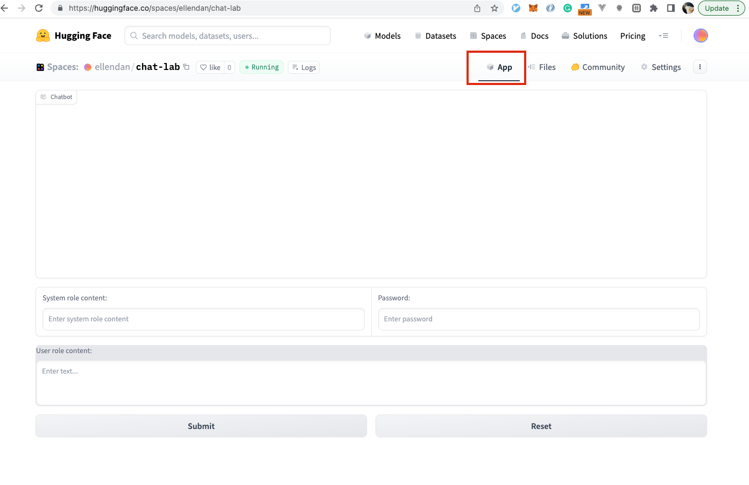Screen dimensions: 749x485
Task: Expand the additional navigation menu
Action: tap(663, 36)
